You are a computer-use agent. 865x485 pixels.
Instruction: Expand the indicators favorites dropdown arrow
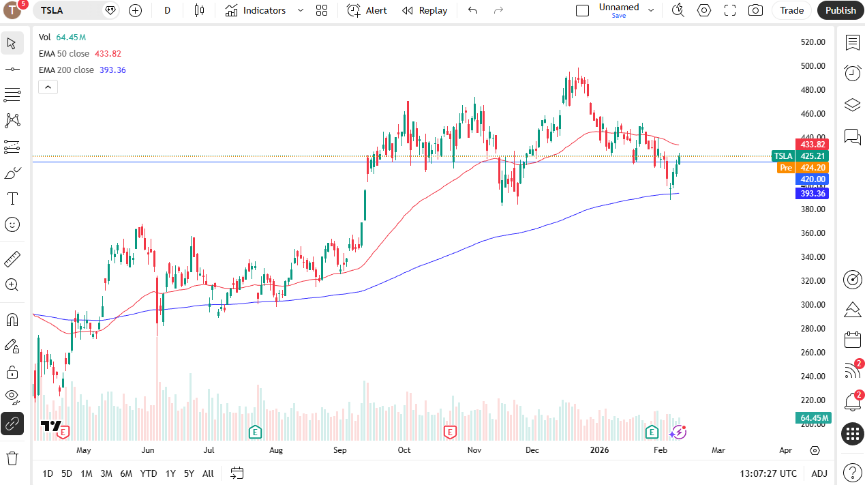tap(301, 10)
